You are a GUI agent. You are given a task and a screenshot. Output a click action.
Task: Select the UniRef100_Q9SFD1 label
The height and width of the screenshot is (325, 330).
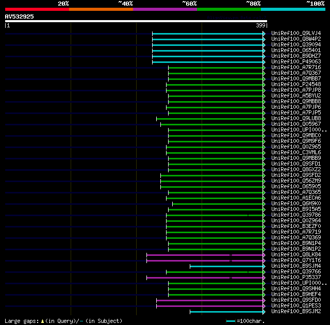[296, 164]
